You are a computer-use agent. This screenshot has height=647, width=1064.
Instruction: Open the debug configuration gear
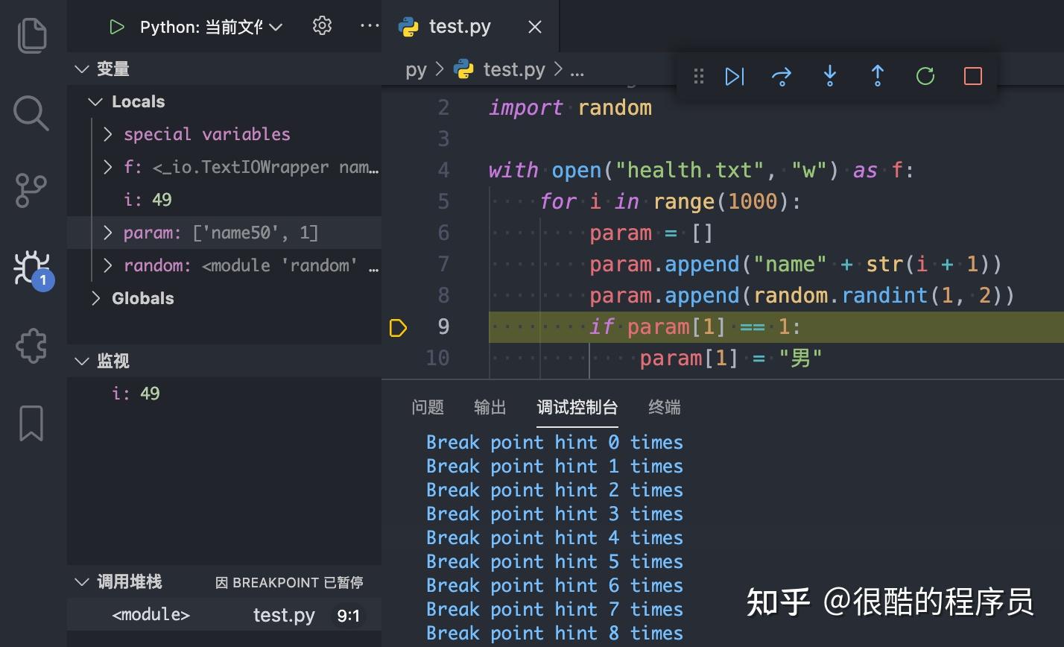322,25
